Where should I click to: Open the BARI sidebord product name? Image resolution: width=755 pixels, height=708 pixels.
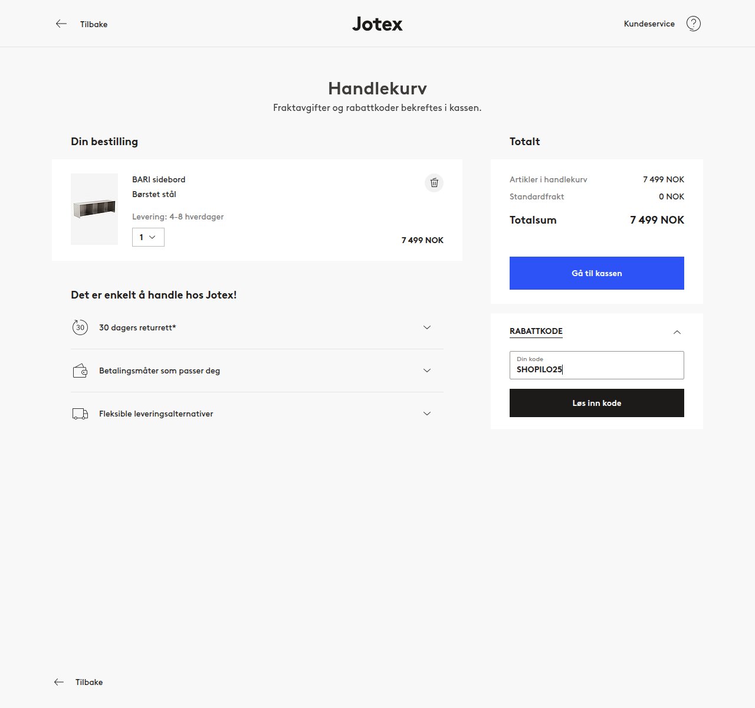coord(159,179)
